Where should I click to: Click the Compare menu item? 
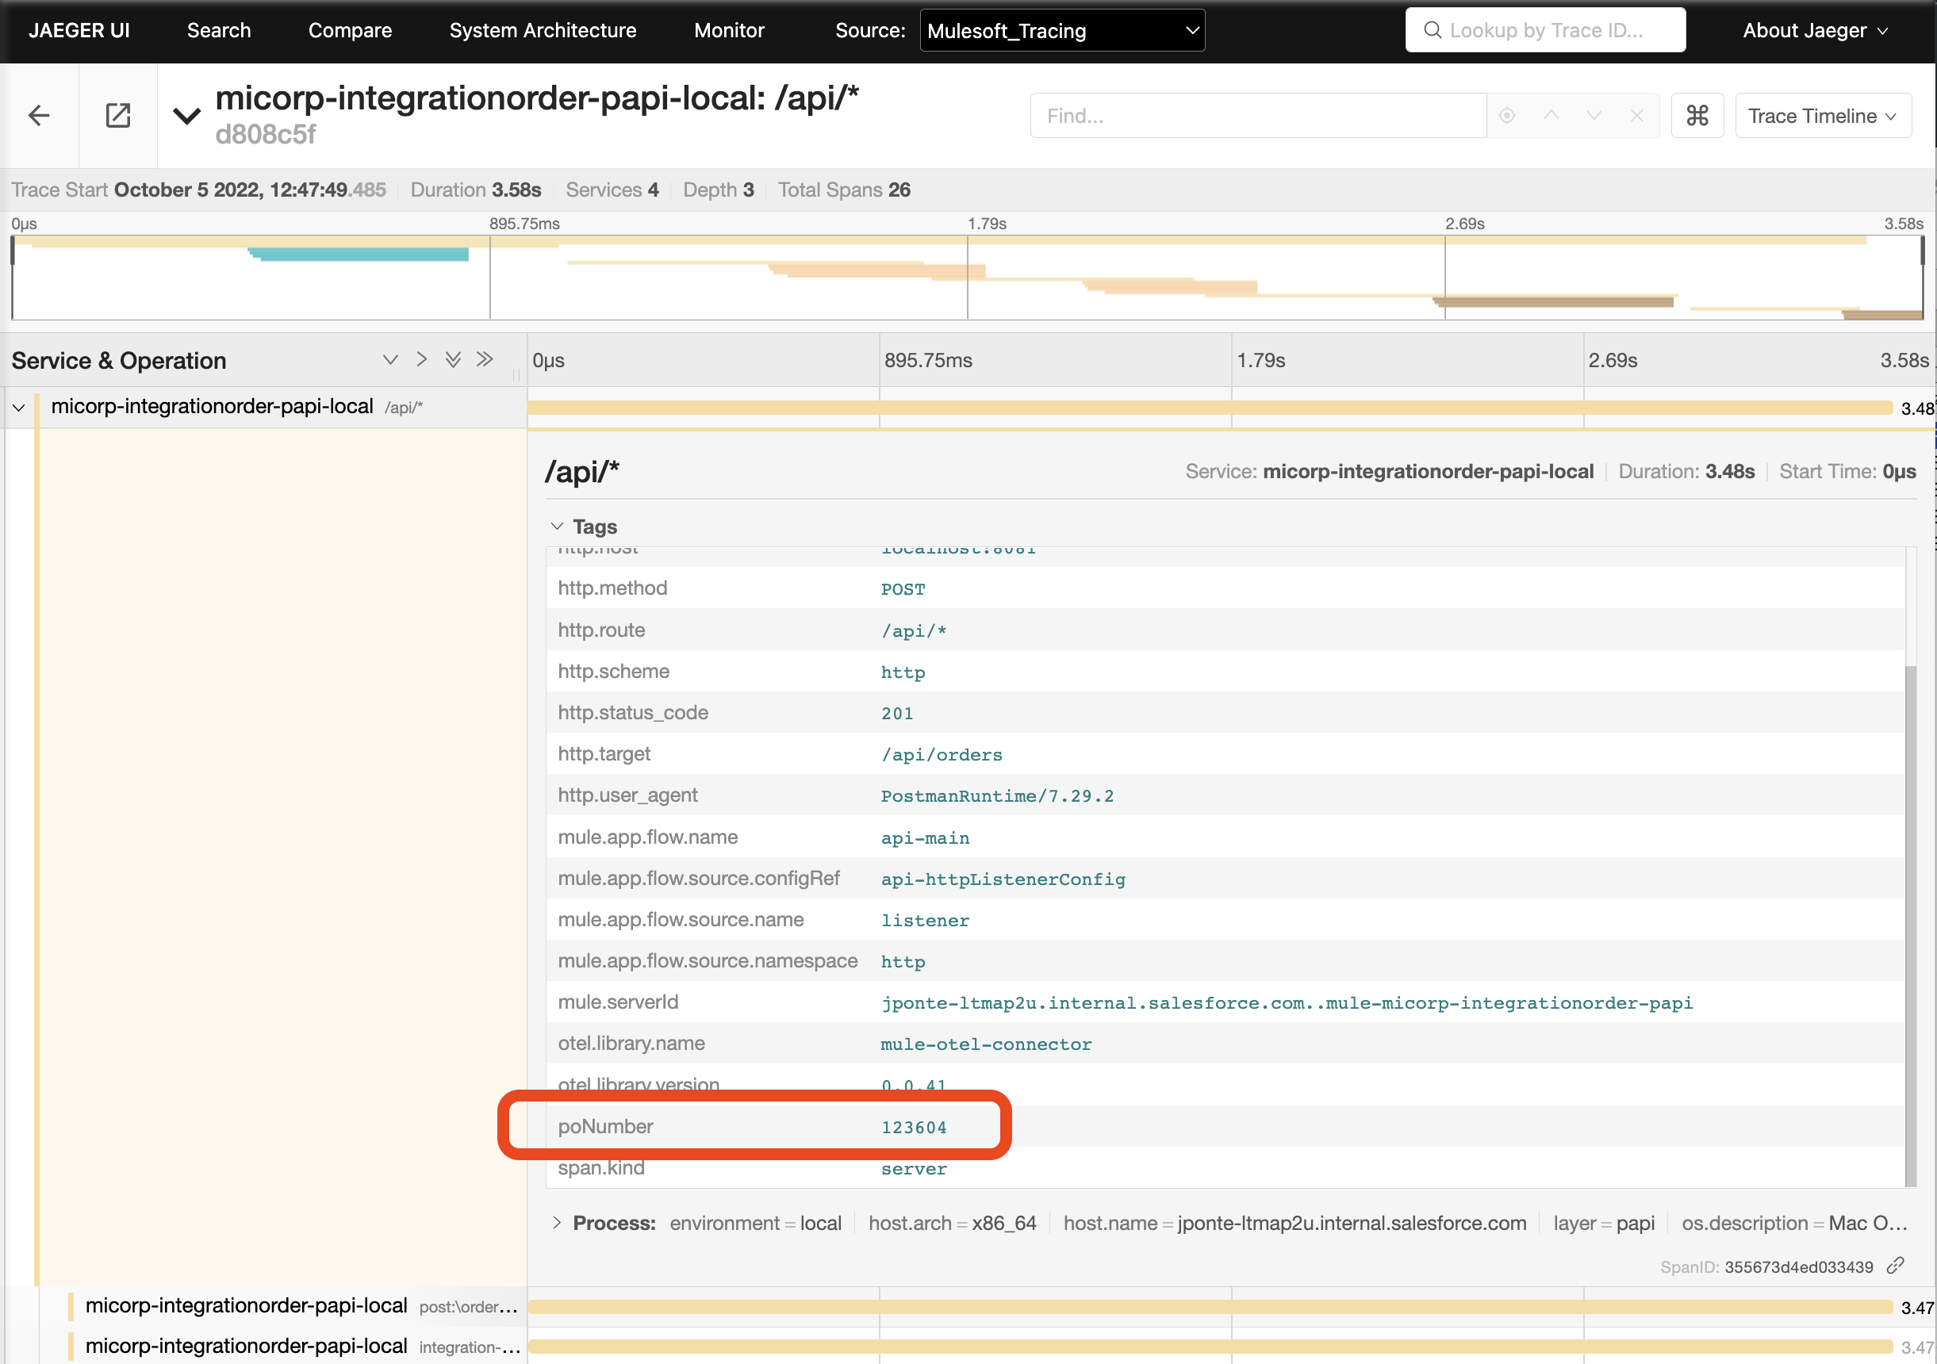348,29
